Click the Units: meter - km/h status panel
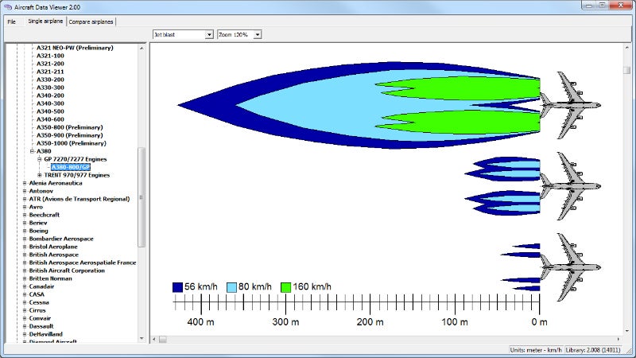The image size is (636, 358). 537,350
